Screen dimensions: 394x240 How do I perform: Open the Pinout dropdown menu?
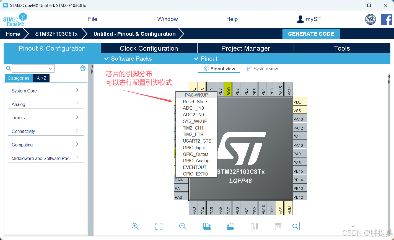[x=206, y=59]
